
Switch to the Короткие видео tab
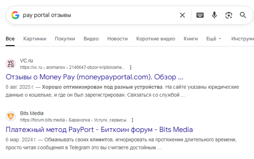[x=156, y=39]
